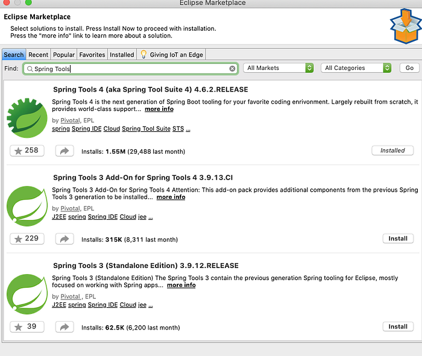Click Pivotal link under Spring Tools 4
Screen dimensions: 422x356
(70, 120)
